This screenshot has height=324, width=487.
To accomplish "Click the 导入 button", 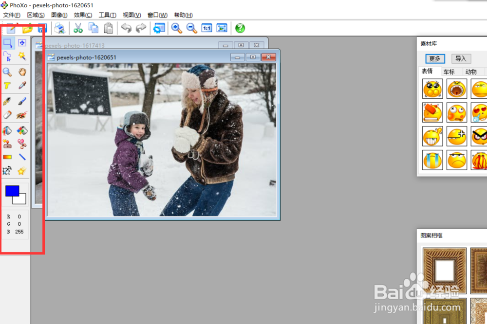I will click(x=461, y=58).
